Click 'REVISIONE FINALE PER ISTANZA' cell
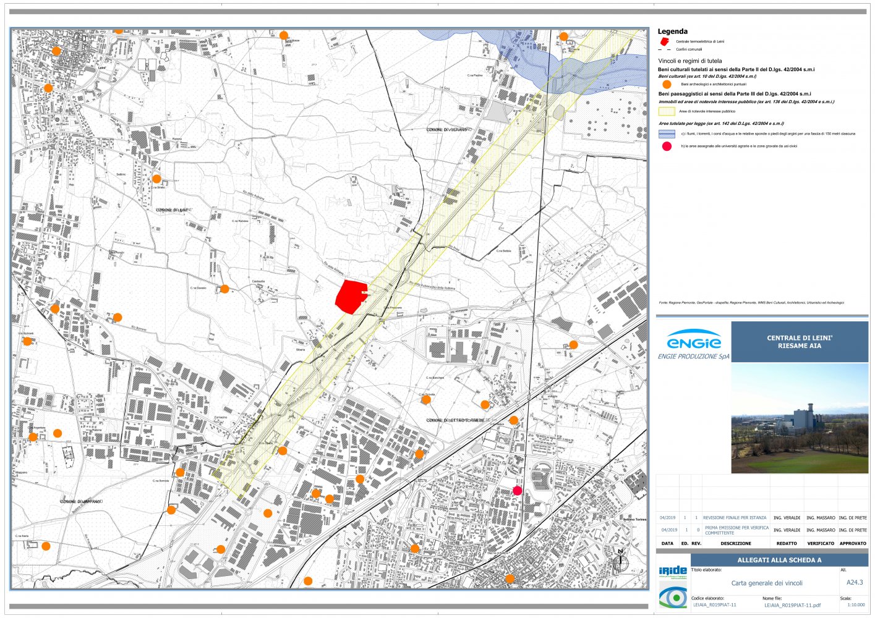 point(735,518)
